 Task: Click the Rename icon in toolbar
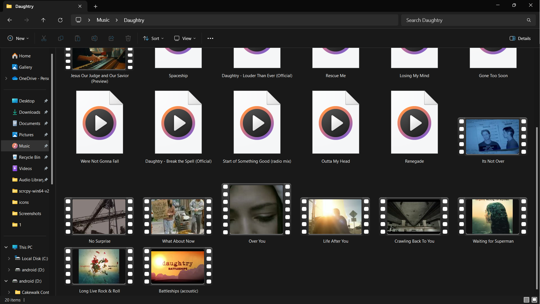click(x=94, y=38)
